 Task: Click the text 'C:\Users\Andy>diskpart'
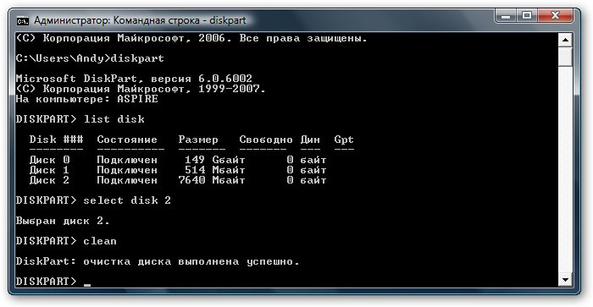(x=90, y=58)
